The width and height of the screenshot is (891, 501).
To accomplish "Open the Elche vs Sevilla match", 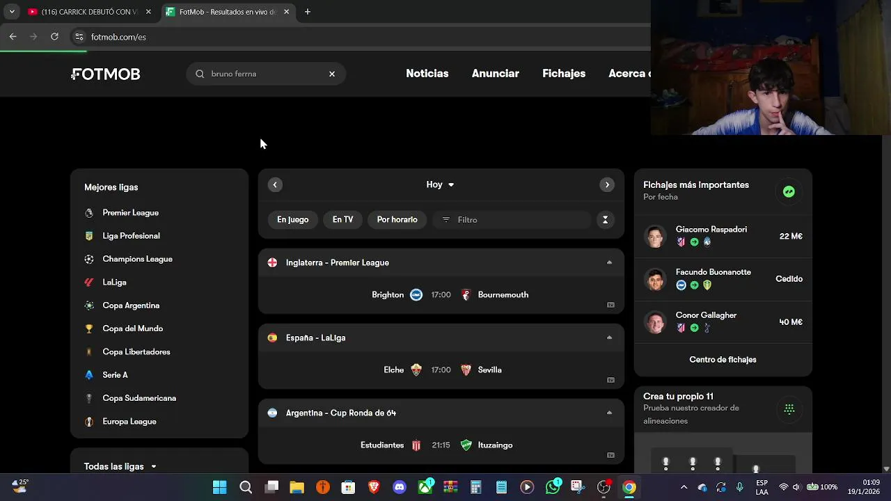I will click(x=441, y=370).
